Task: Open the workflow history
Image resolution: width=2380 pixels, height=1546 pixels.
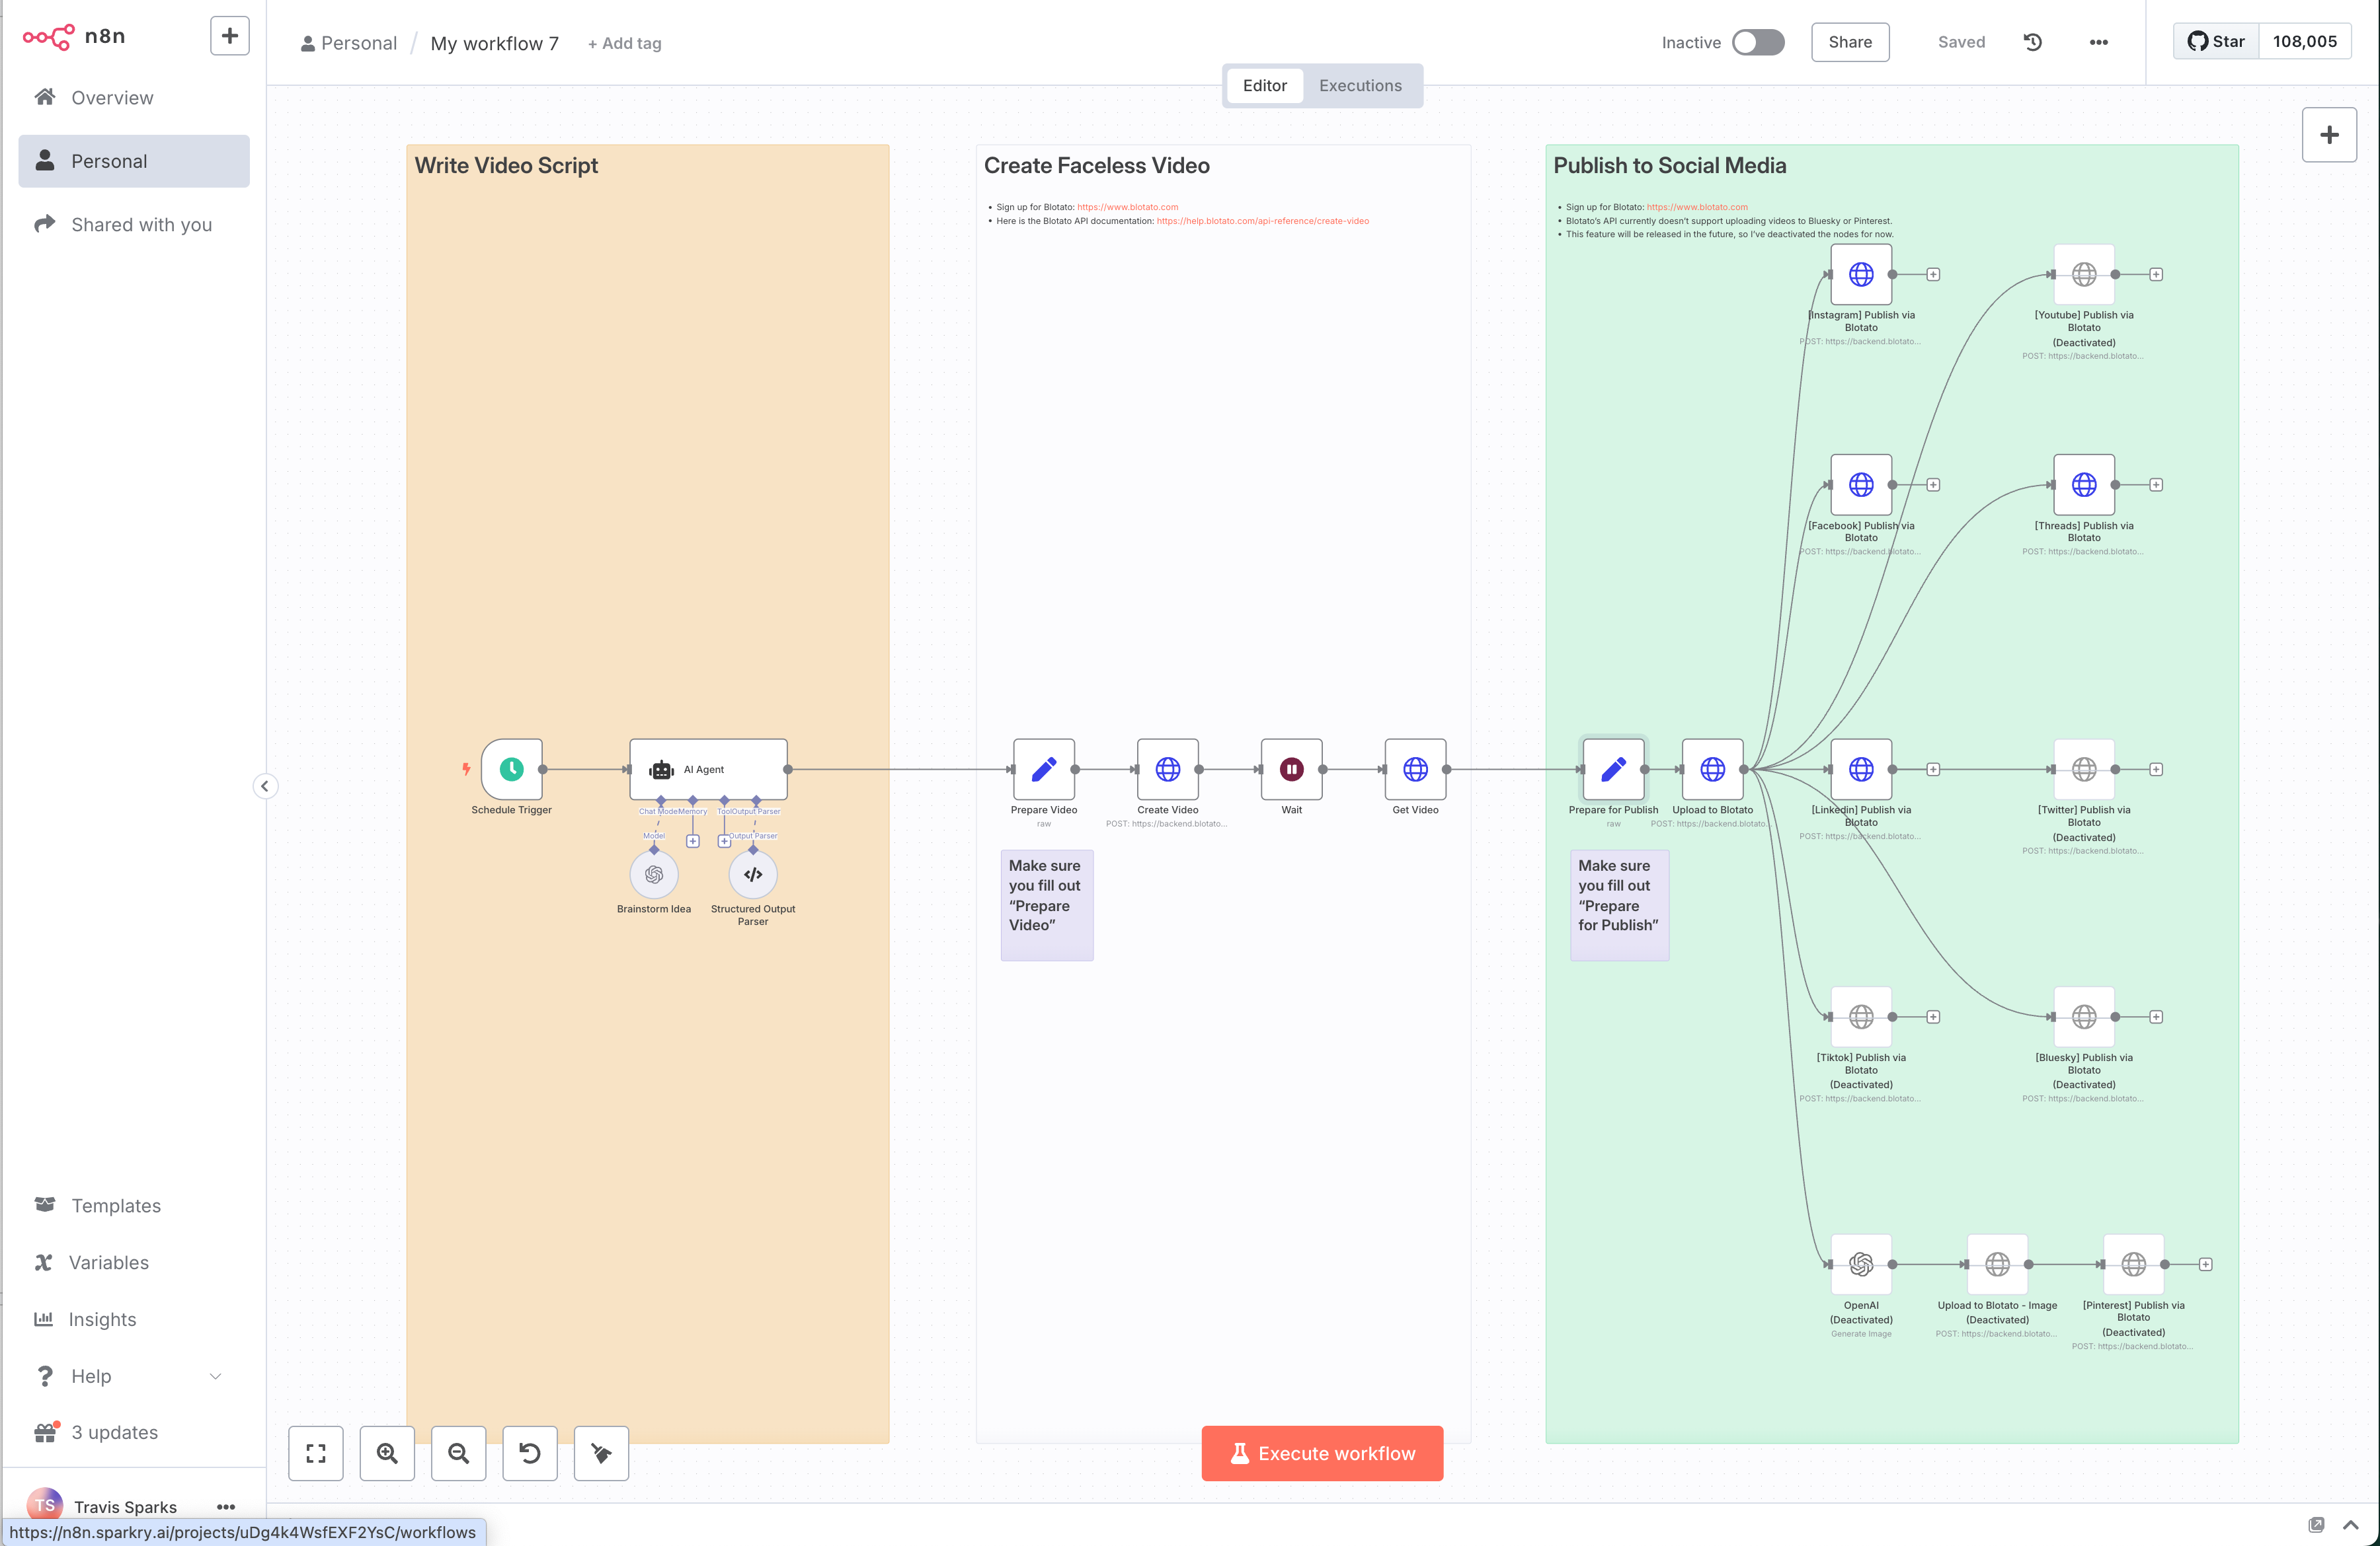Action: coord(2033,42)
